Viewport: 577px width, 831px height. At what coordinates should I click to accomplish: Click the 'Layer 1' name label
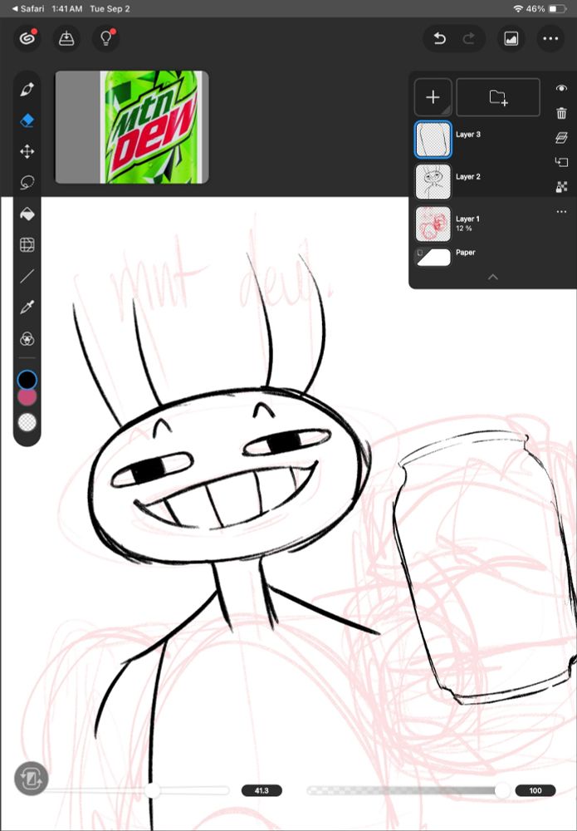coord(468,219)
